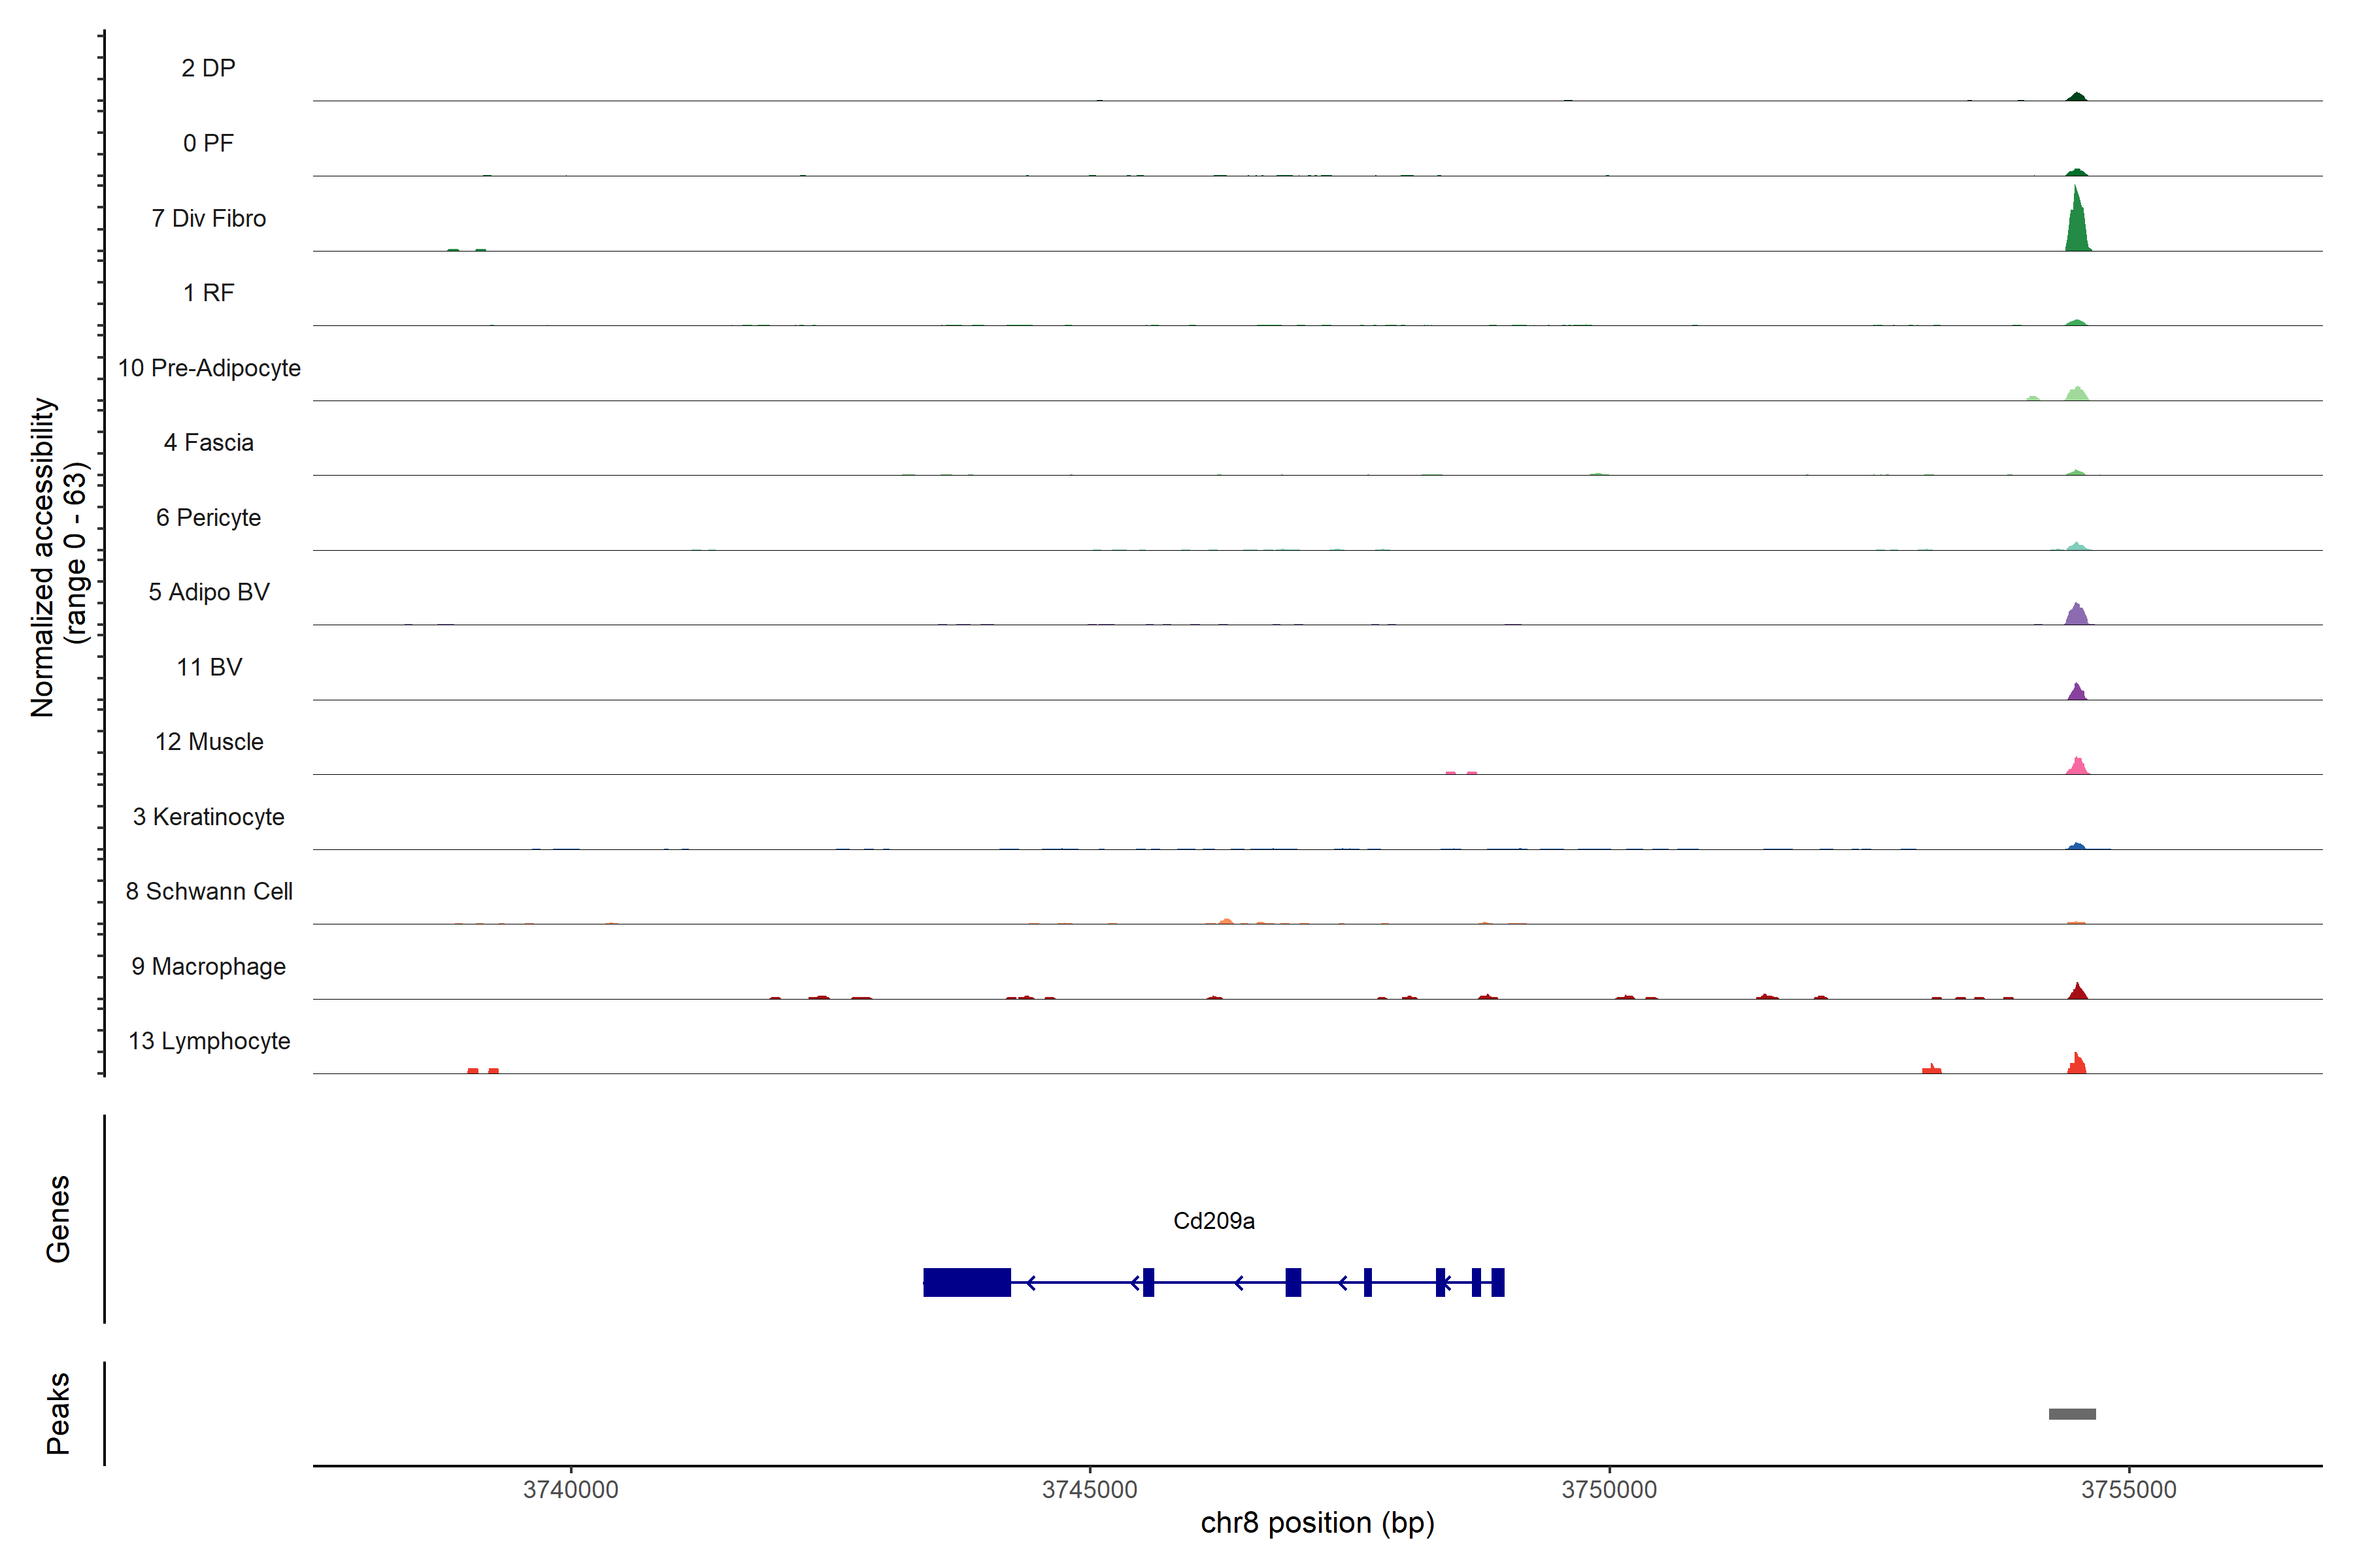Screen dimensions: 2353x1568
Task: Click the purple 5 Adipo BV peak
Action: (2077, 616)
